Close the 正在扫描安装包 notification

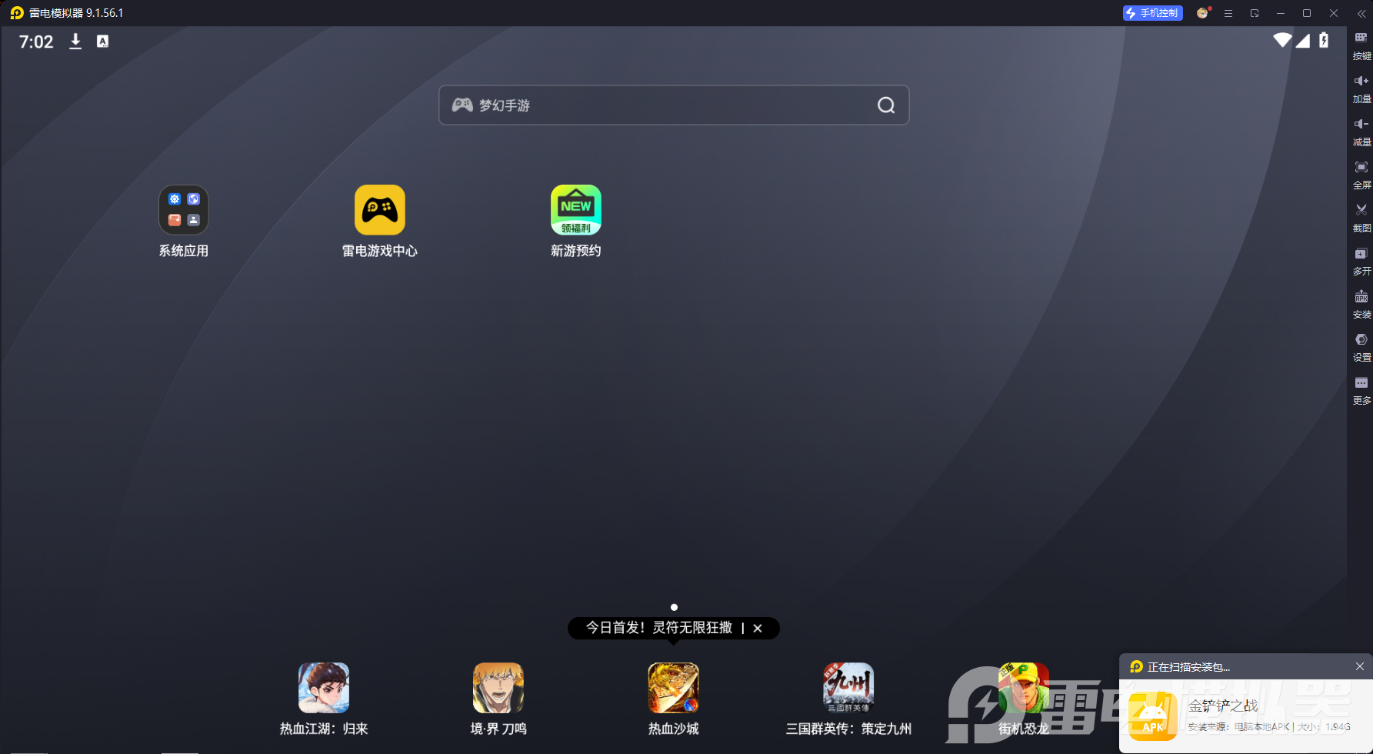tap(1360, 666)
